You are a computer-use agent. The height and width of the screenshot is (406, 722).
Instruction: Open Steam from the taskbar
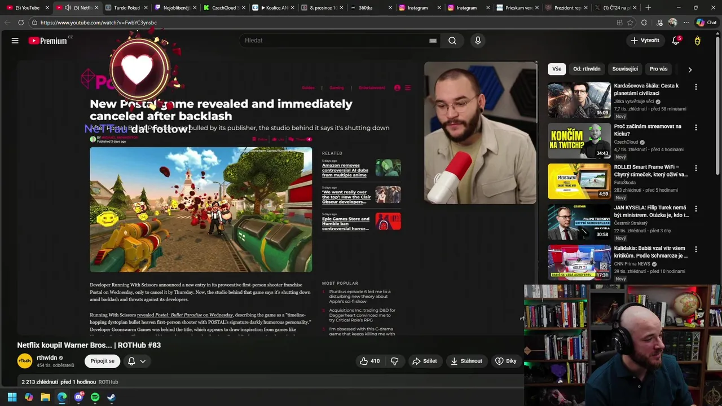(x=111, y=397)
